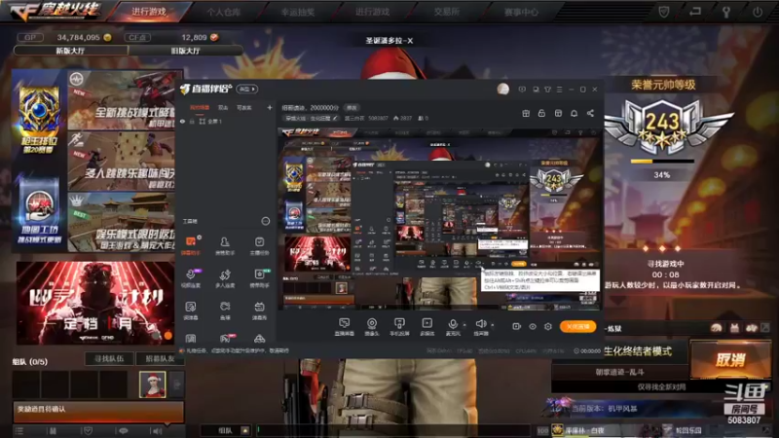Toggle the microphone in streaming bottom bar
The image size is (779, 438).
click(x=453, y=326)
